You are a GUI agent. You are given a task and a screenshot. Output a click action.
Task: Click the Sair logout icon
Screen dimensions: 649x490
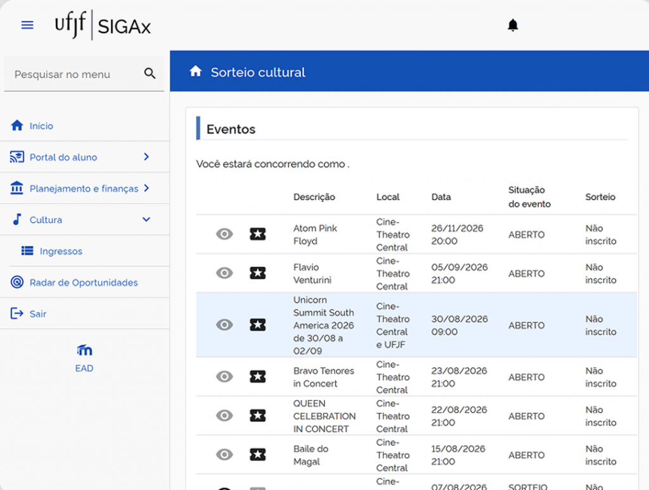(x=17, y=313)
